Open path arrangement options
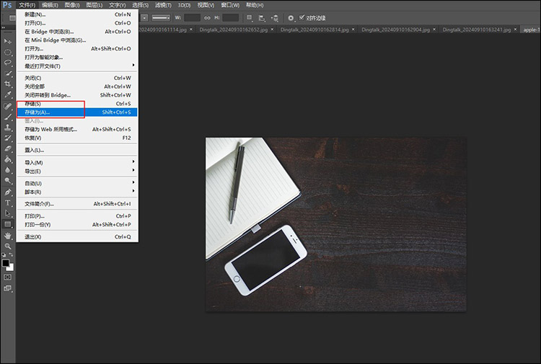Viewport: 541px width, 364px height. click(275, 18)
